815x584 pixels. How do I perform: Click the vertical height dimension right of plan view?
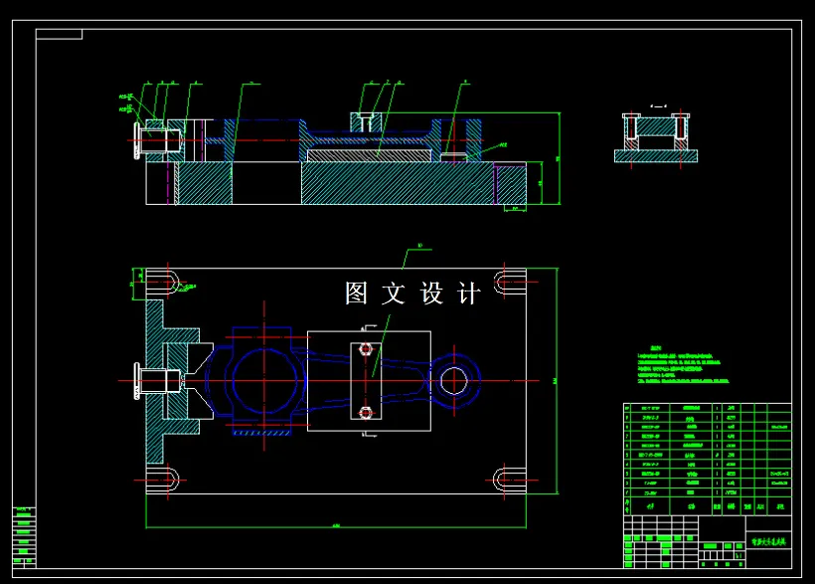[x=557, y=380]
